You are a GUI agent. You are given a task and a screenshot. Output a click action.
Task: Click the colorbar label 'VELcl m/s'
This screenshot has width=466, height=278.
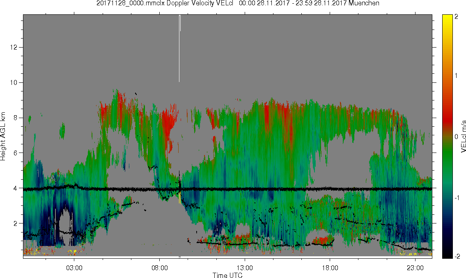[x=463, y=137]
